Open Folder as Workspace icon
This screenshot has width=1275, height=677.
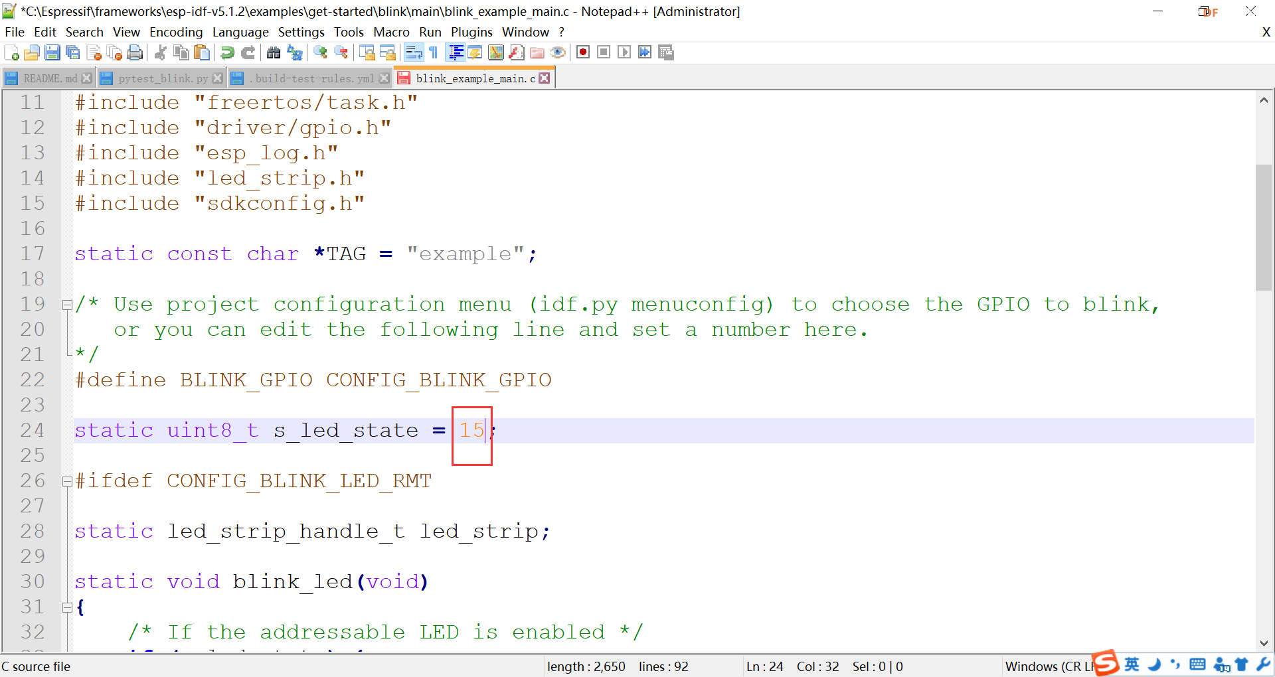pos(537,52)
